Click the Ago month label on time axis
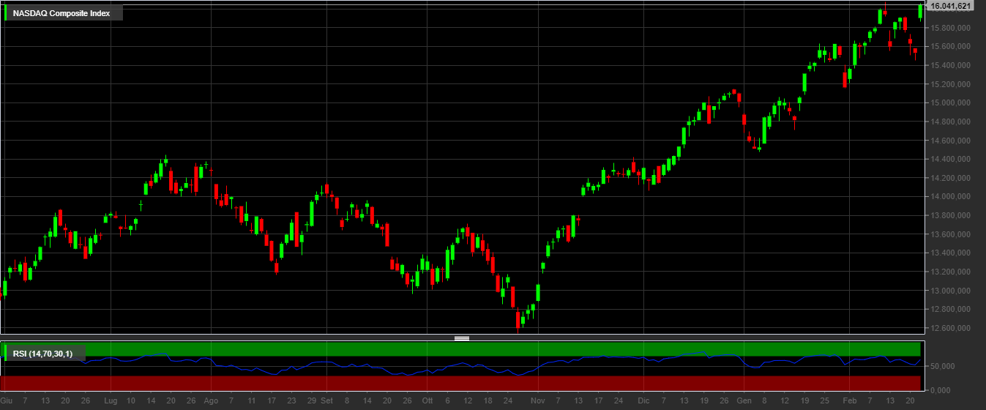 click(x=211, y=401)
